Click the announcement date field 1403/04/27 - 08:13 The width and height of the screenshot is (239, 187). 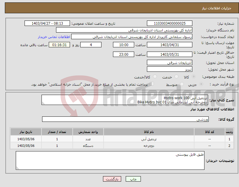coord(47,24)
